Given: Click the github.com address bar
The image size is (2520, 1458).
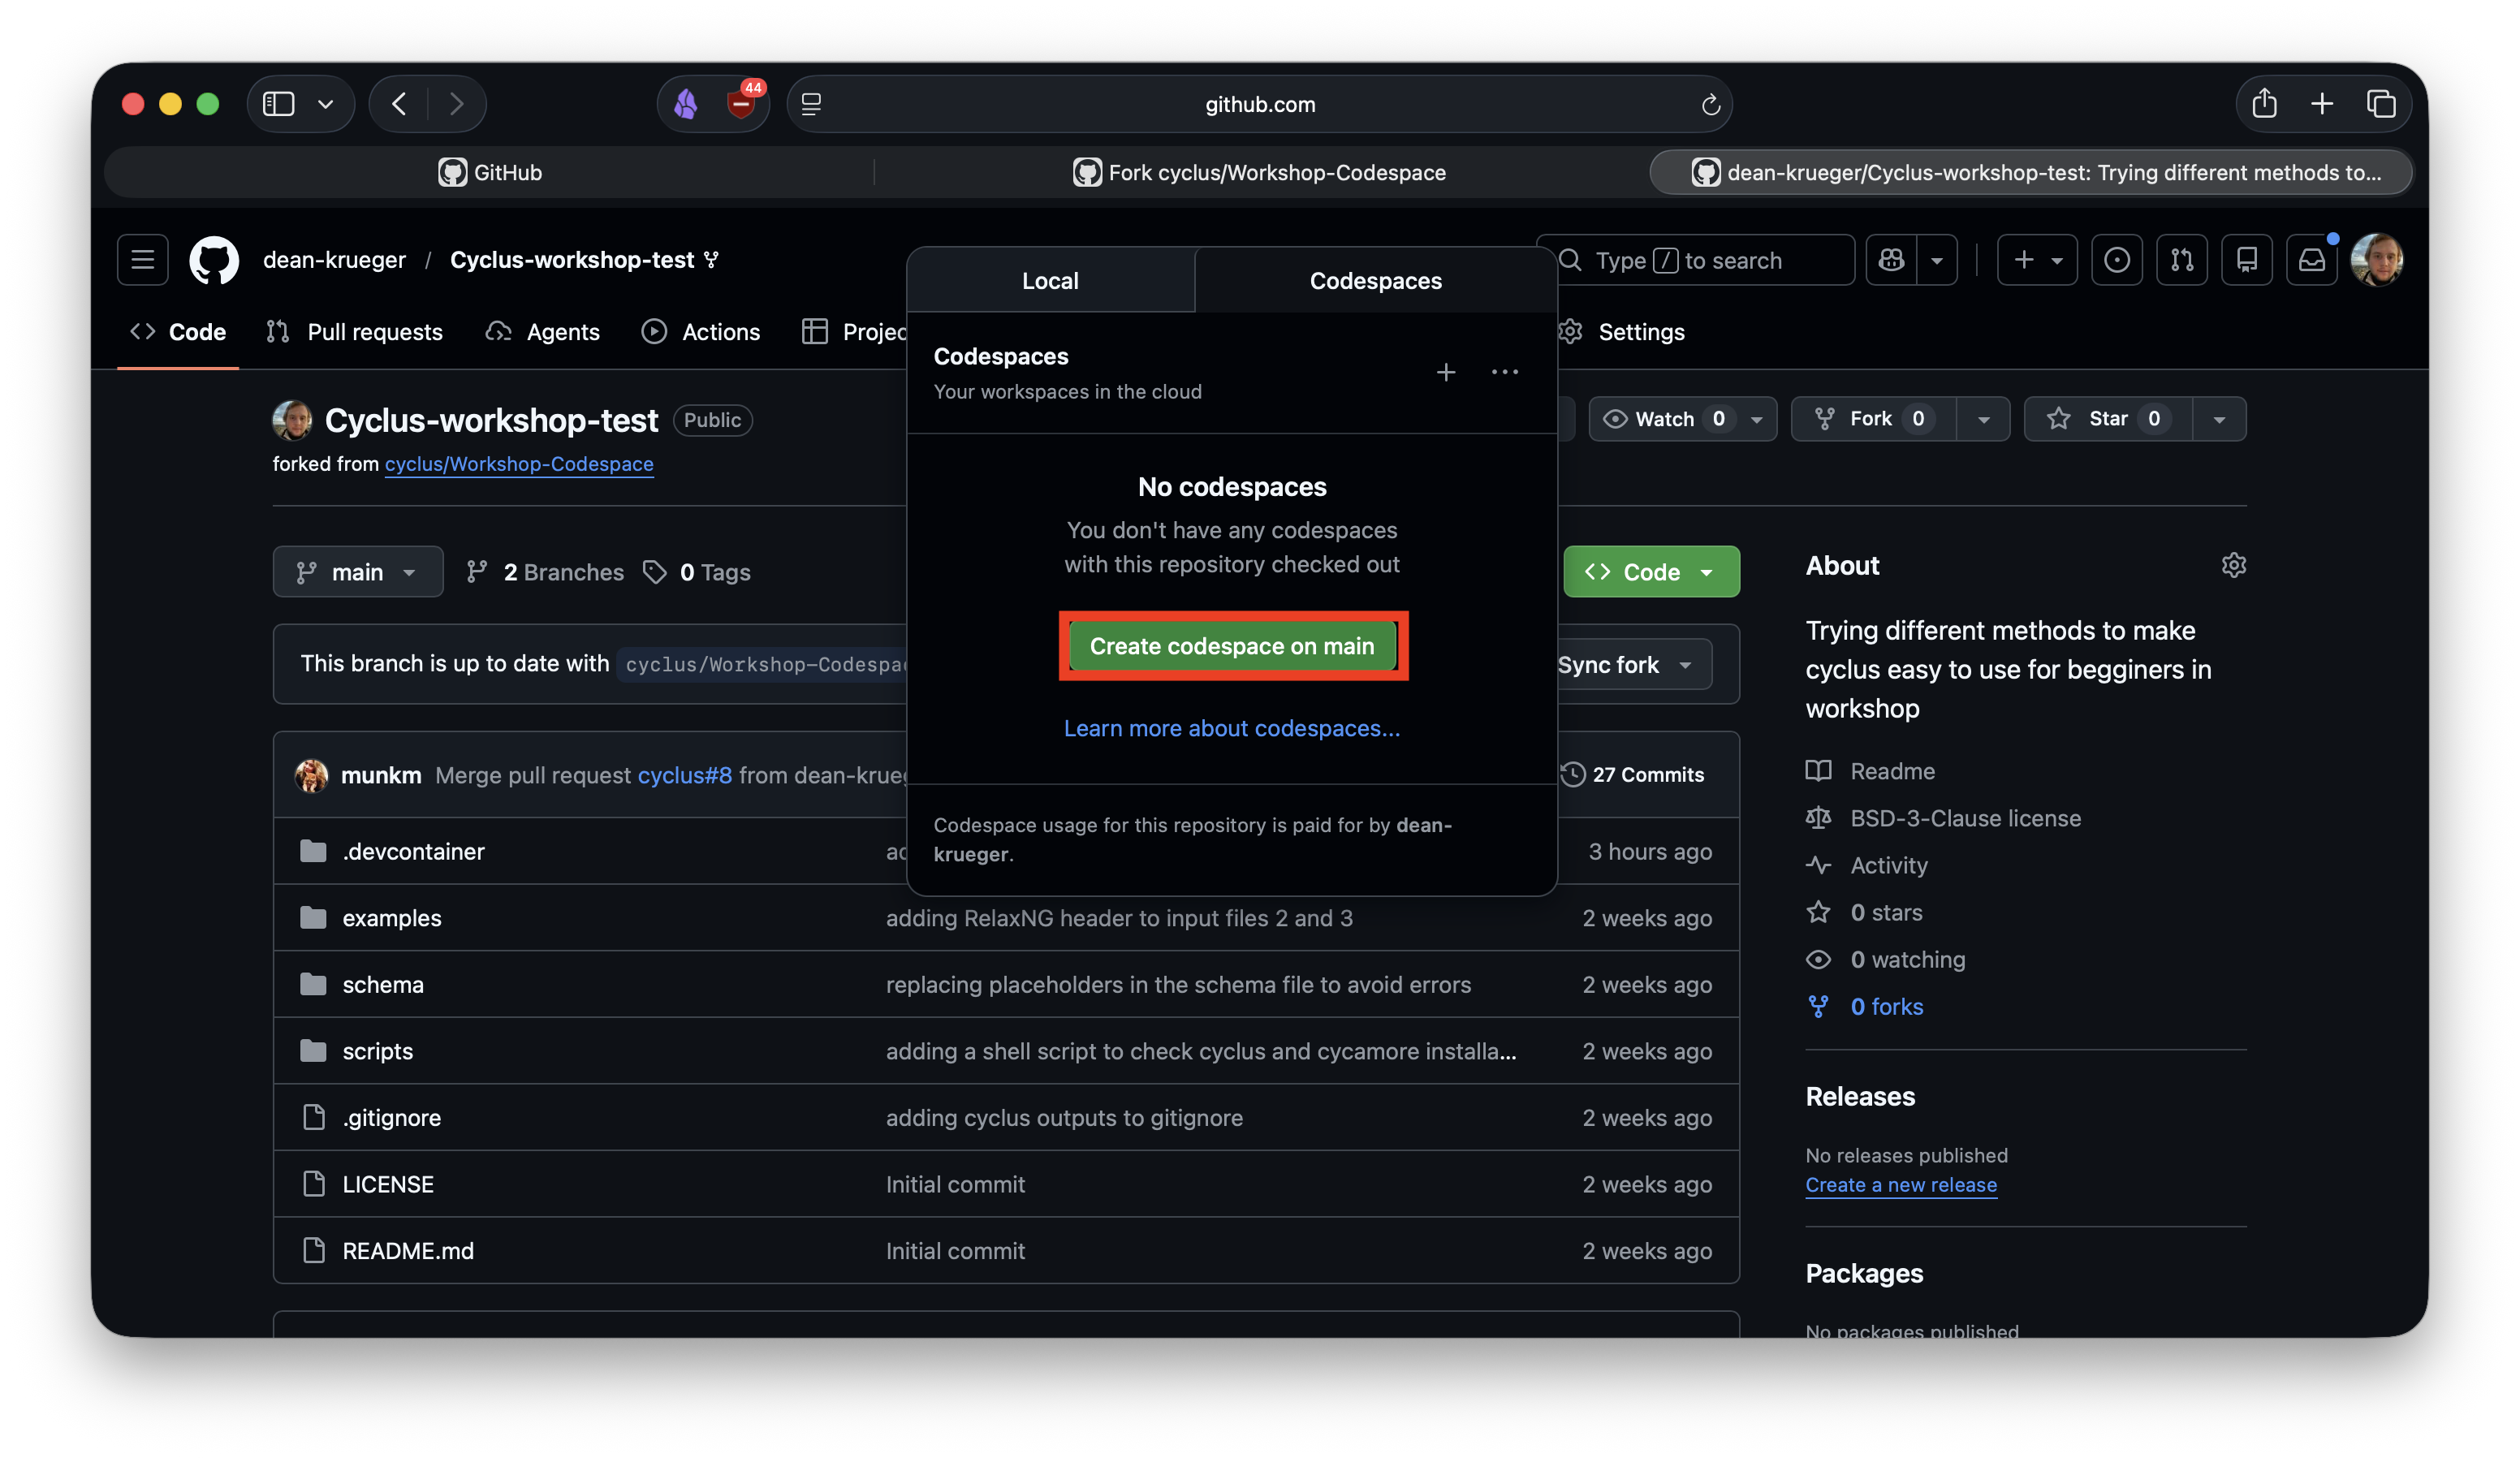Looking at the screenshot, I should [1259, 104].
